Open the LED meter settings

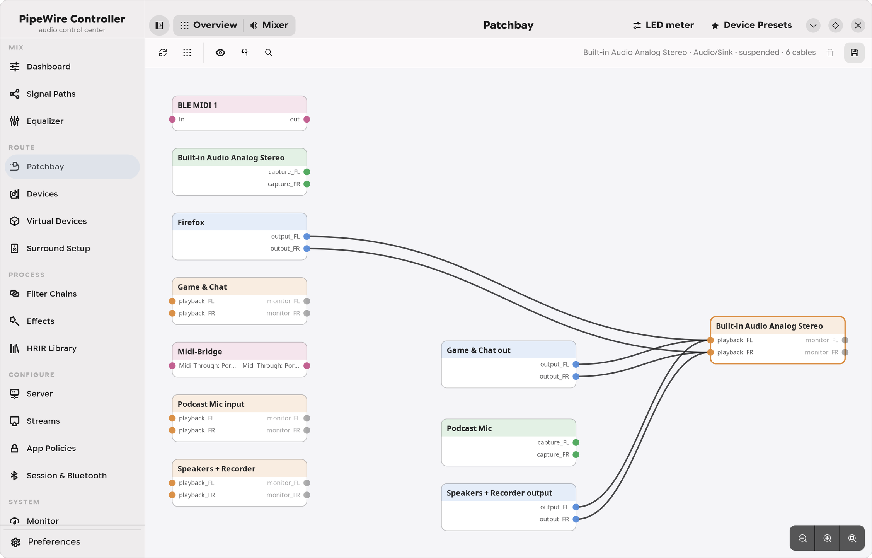(663, 25)
